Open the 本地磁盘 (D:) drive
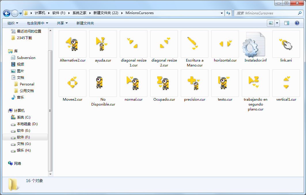 24,124
